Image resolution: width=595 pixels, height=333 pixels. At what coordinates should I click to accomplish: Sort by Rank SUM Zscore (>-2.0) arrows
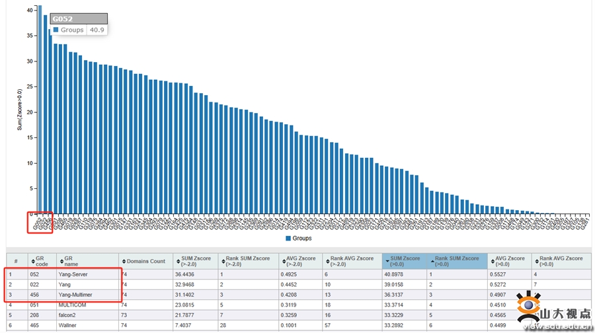223,262
